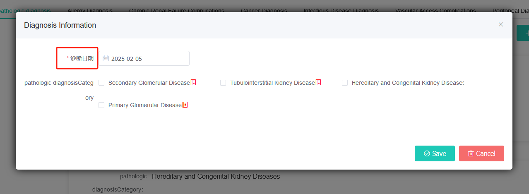529x194 pixels.
Task: Select the Infectious Disease Diagnosis tab
Action: click(341, 10)
